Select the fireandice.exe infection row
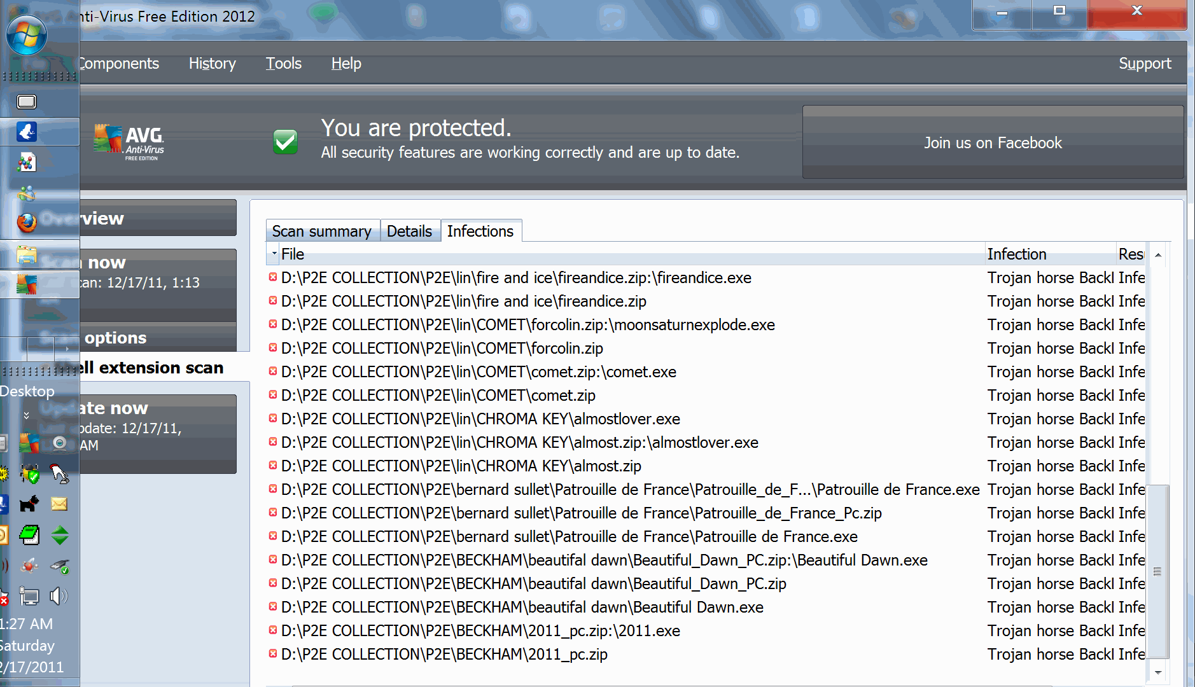Viewport: 1195px width, 687px height. click(x=515, y=278)
